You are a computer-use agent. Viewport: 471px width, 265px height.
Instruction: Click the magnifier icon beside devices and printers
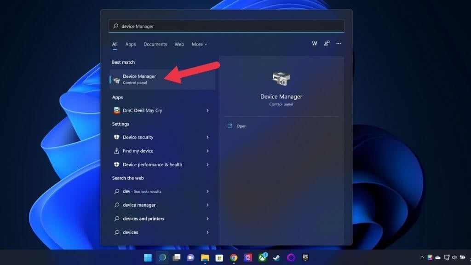coord(117,219)
